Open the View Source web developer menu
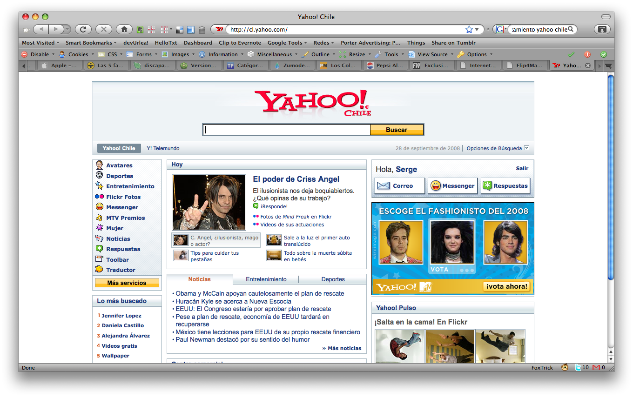 (x=430, y=54)
